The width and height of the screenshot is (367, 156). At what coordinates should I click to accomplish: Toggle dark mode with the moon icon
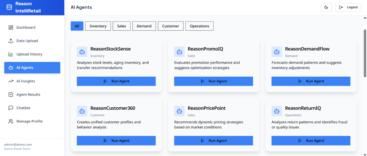[x=326, y=7]
